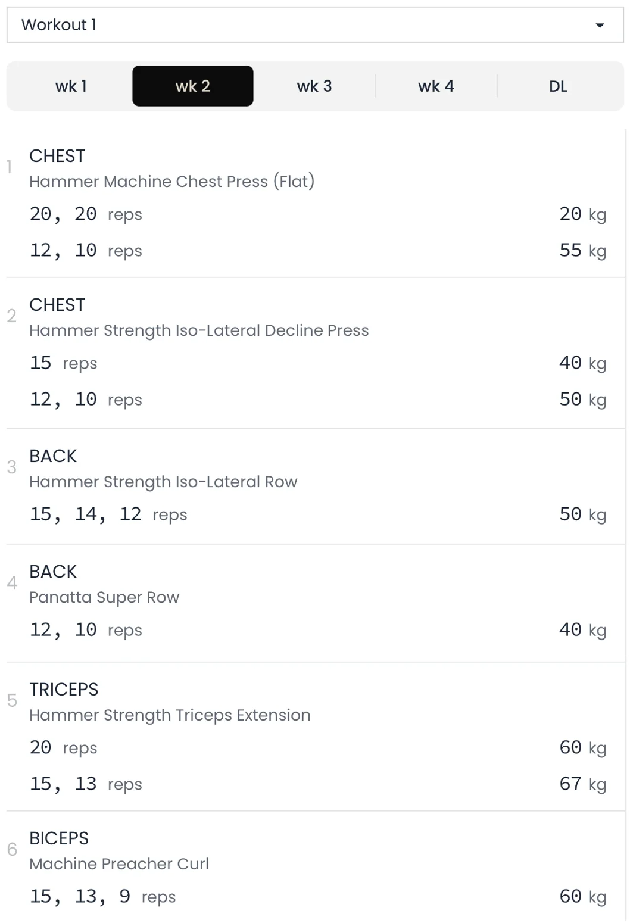The width and height of the screenshot is (630, 923).
Task: Select the 15, 14, 12 reps row
Action: point(108,514)
